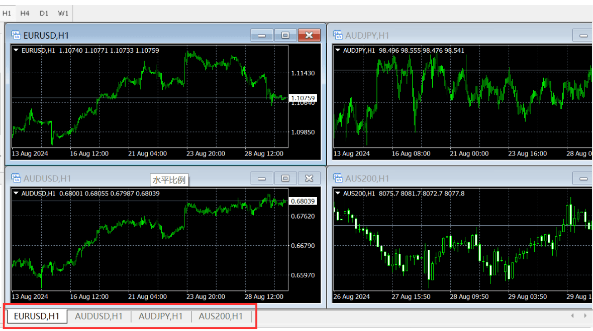Open the triangle menu in AUDJPY chart

[x=338, y=50]
